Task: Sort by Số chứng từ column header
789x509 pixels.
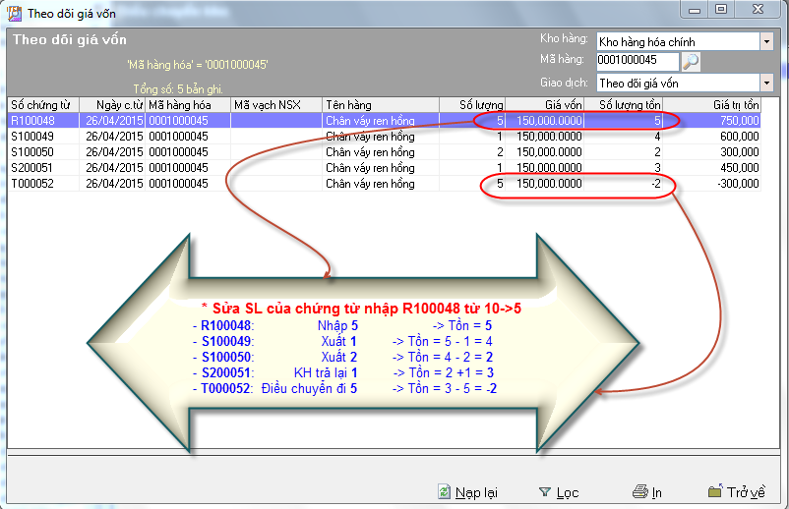Action: click(41, 104)
